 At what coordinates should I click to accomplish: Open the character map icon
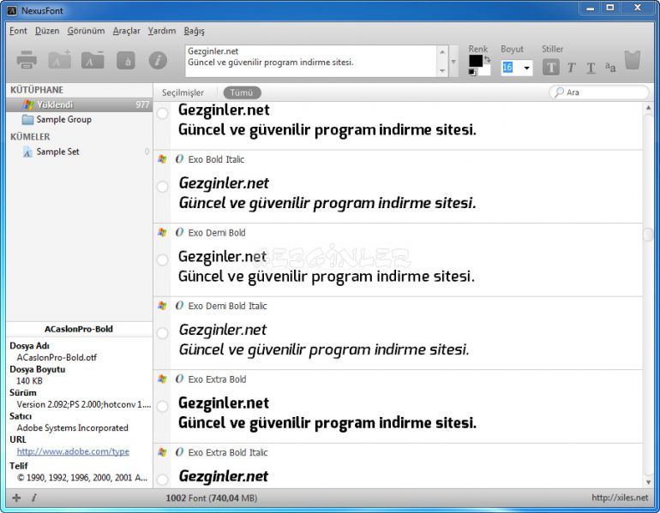[x=126, y=61]
